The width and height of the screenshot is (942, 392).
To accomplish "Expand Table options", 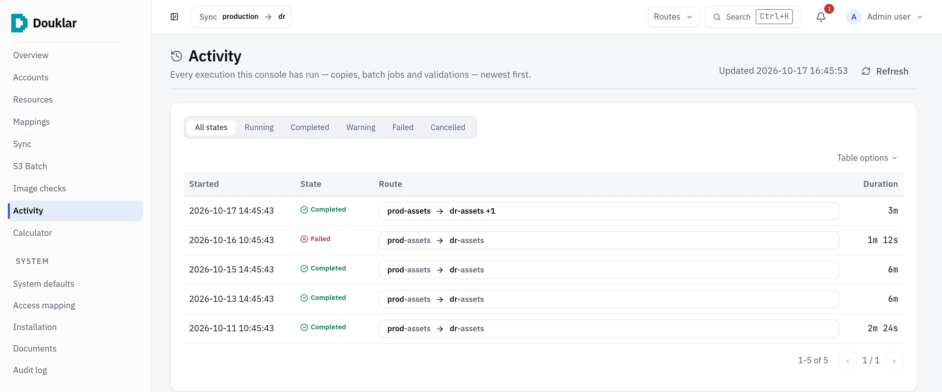I will point(867,158).
